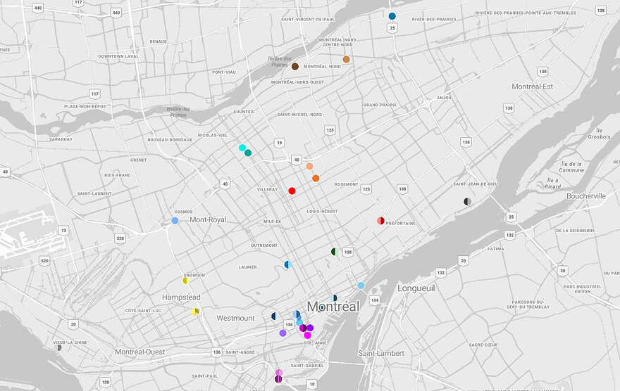The width and height of the screenshot is (620, 391).
Task: Select the navy split marker above Montréal label
Action: tap(333, 298)
